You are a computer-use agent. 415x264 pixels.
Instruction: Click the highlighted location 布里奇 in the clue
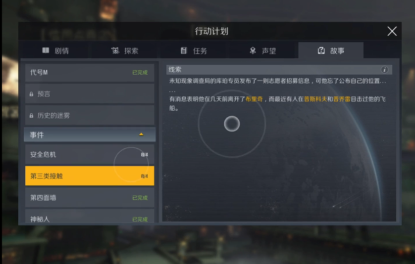[x=254, y=99]
